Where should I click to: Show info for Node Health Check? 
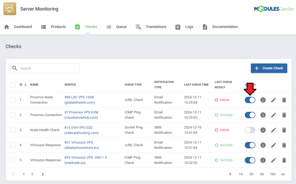coord(263,130)
